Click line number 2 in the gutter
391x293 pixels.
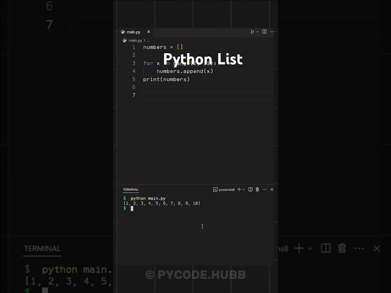134,55
